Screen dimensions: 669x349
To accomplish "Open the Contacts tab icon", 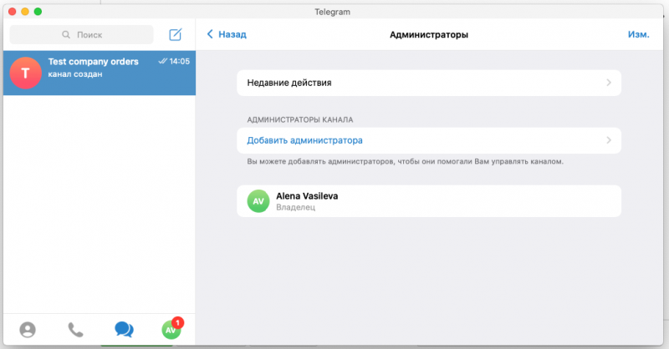I will pos(28,330).
